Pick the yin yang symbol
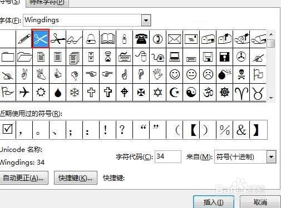Screen dimensions: 281x208 191,92
